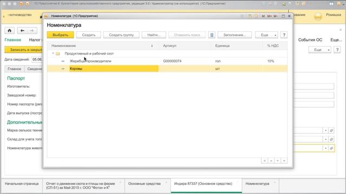
Task: Open the Найти... search dialog
Action: (154, 35)
